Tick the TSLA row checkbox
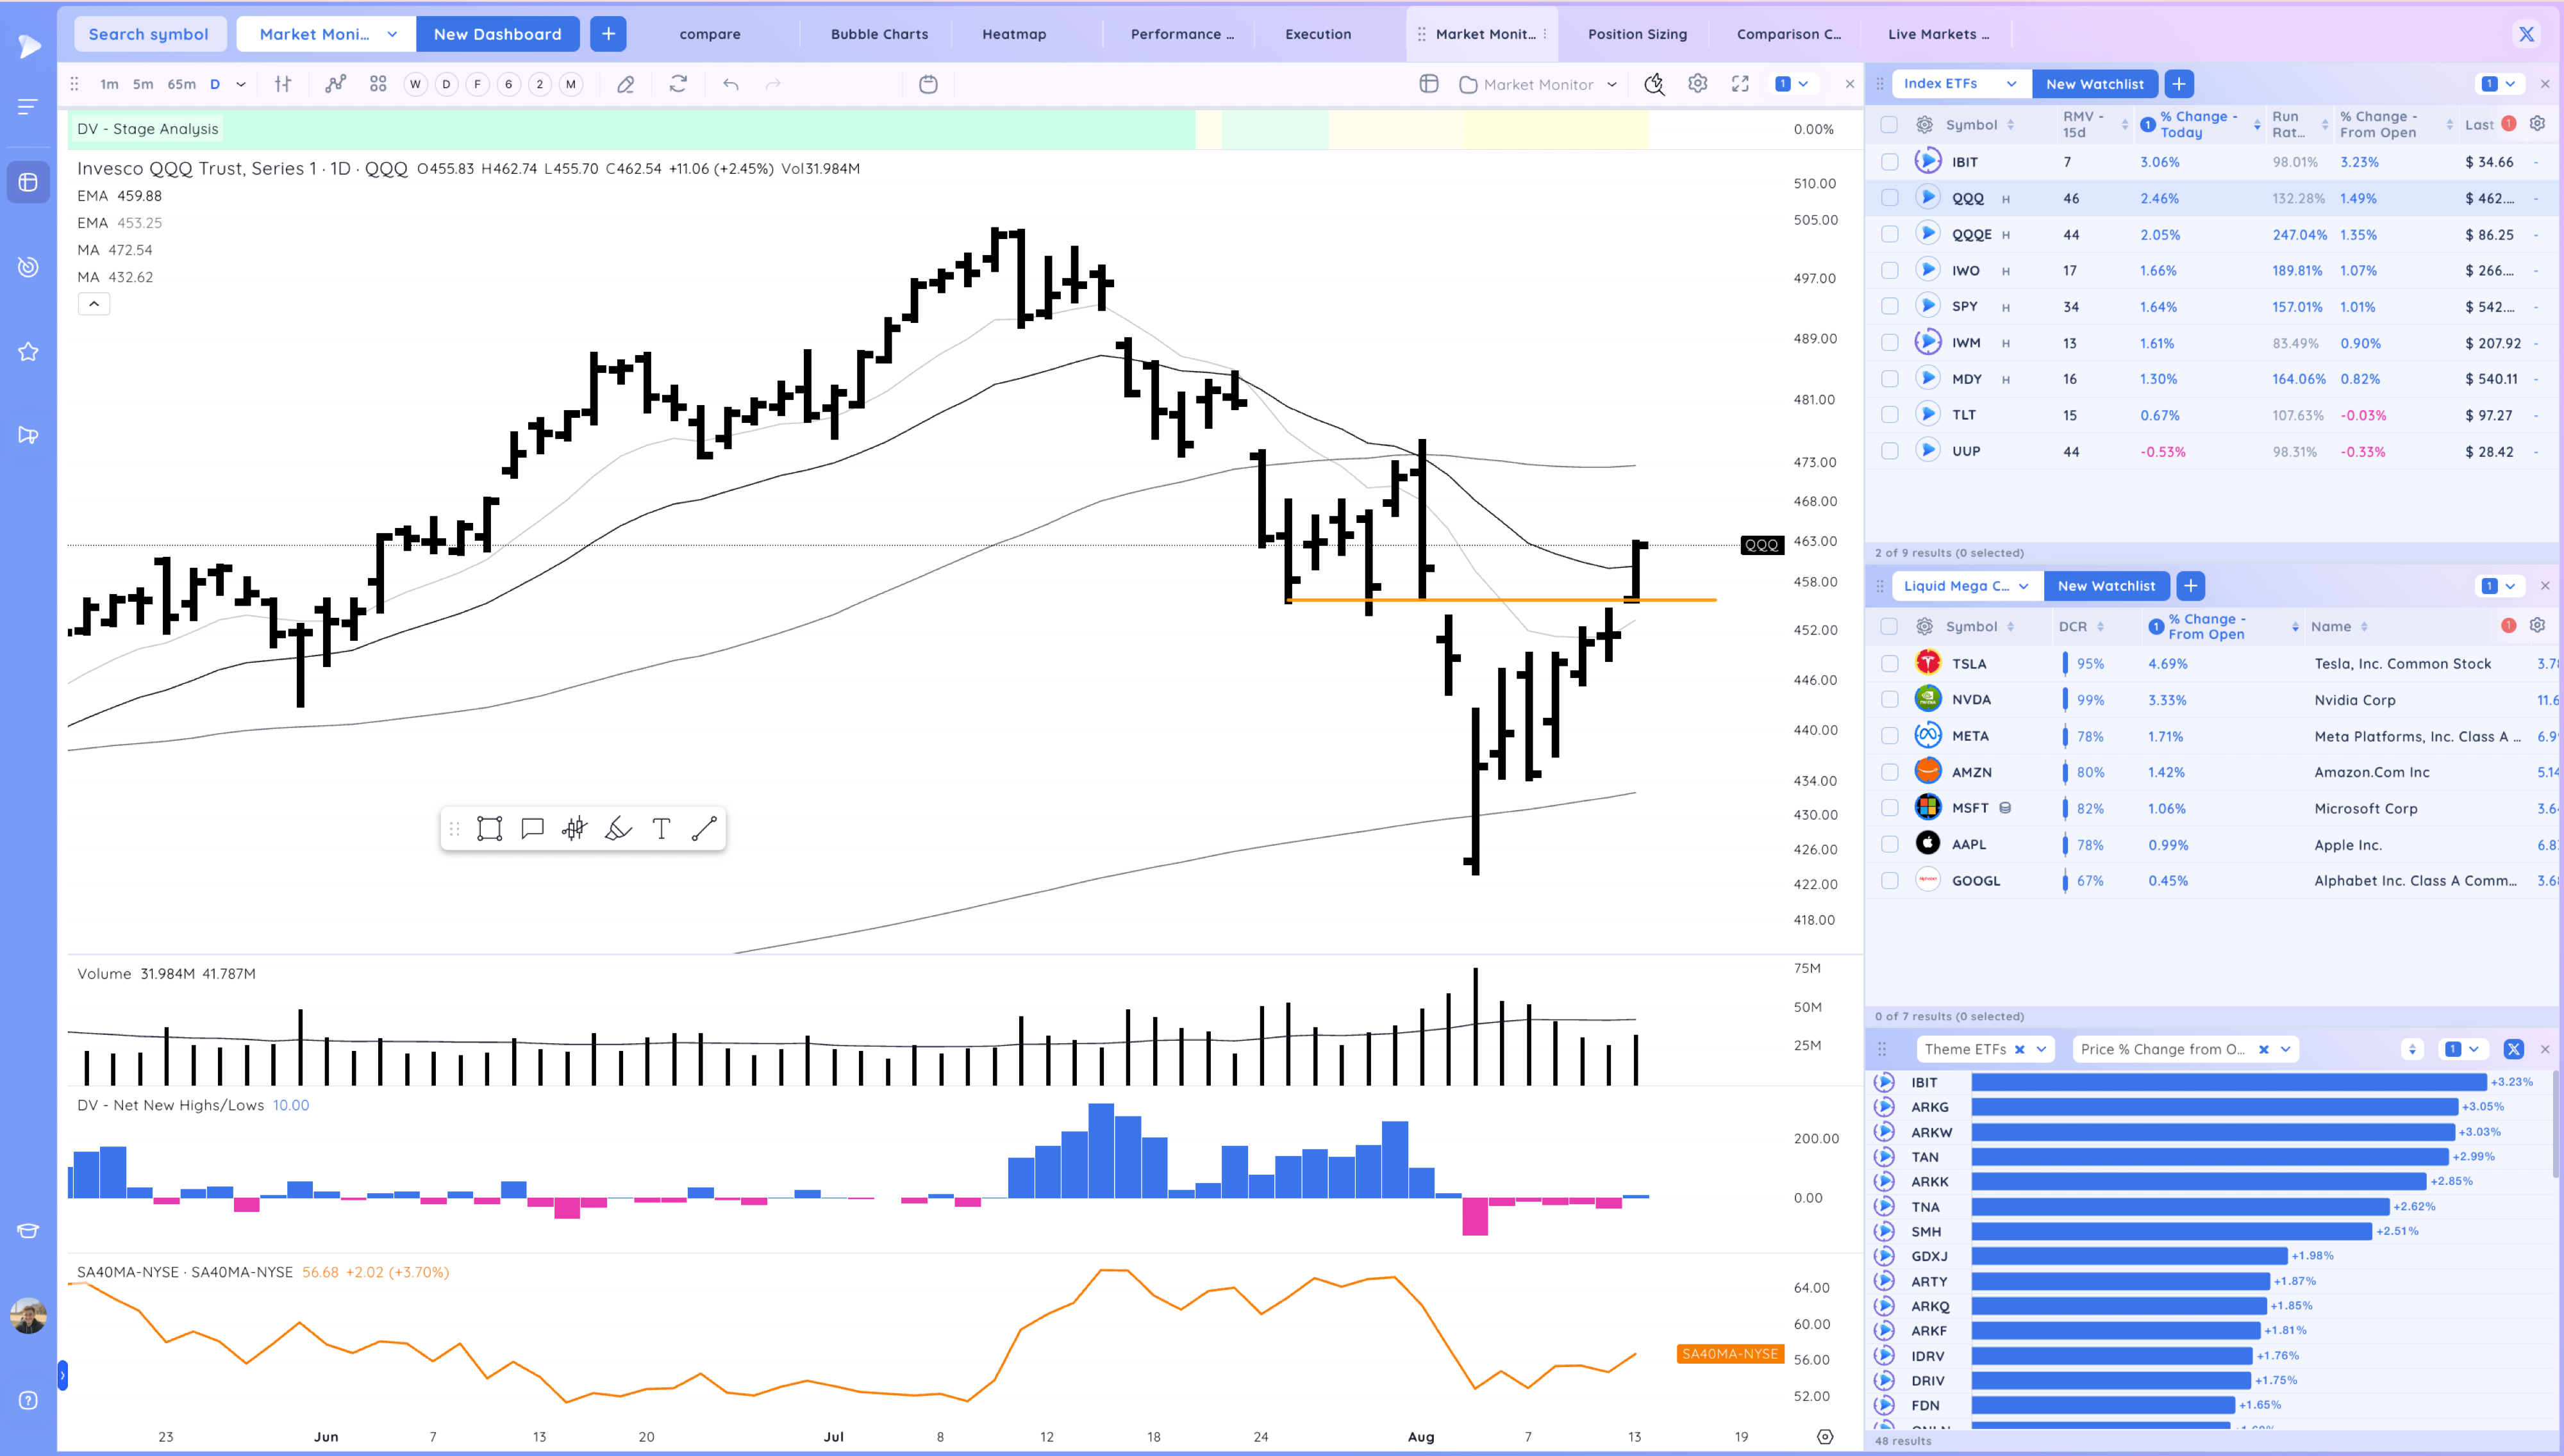Viewport: 2564px width, 1456px height. pos(1889,663)
